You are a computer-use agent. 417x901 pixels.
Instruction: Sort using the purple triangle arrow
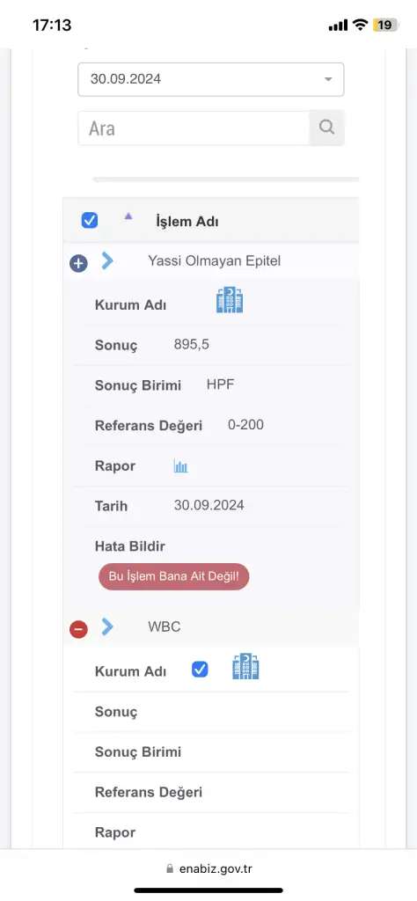tap(128, 216)
